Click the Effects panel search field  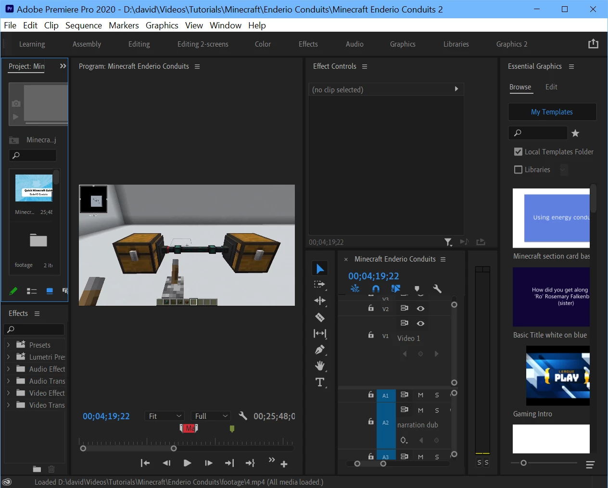pos(34,329)
